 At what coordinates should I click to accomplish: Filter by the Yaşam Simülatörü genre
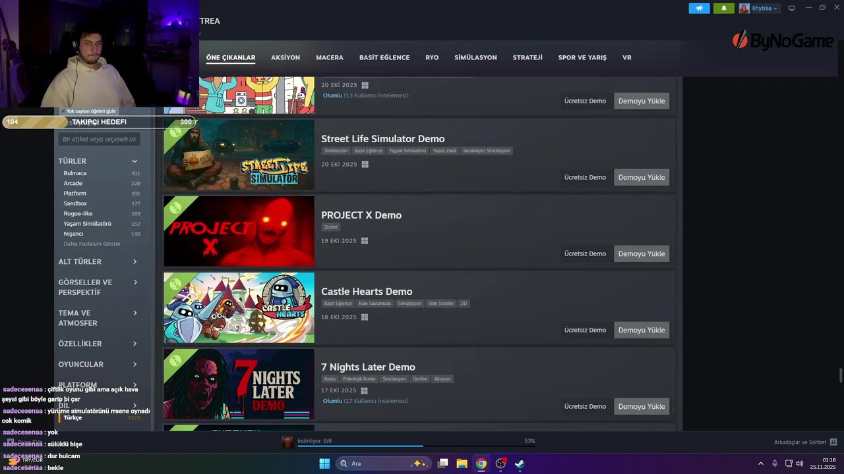[87, 224]
